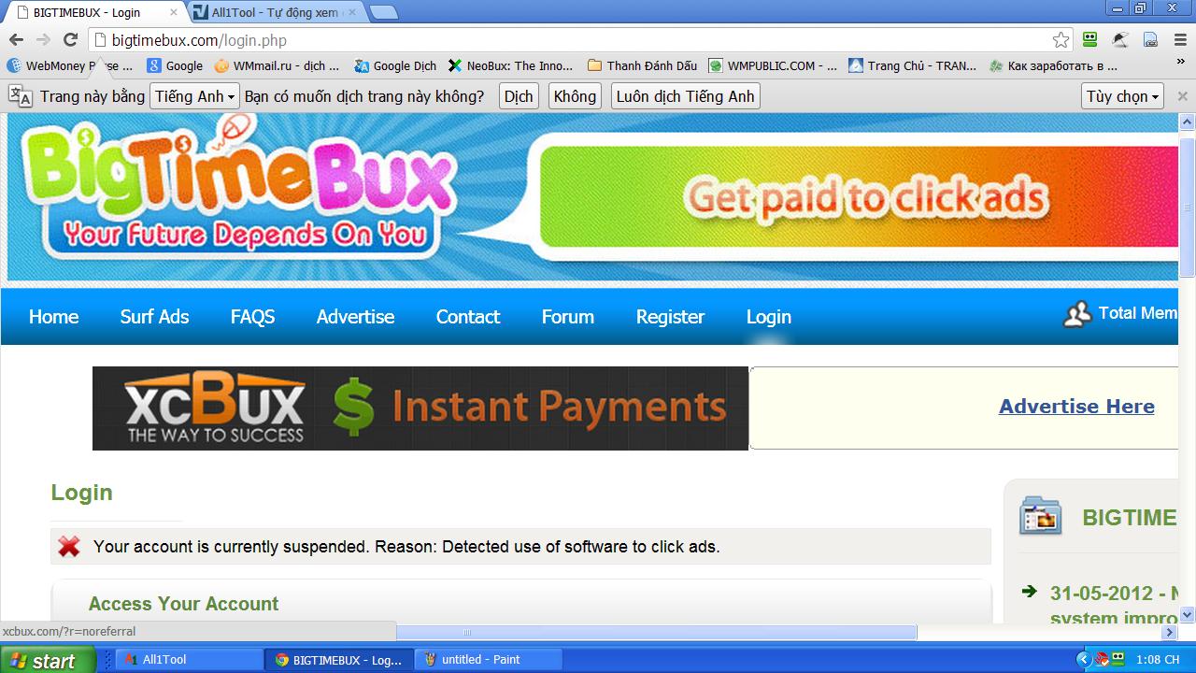Click the Advertise Here link
The height and width of the screenshot is (673, 1196).
point(1076,407)
